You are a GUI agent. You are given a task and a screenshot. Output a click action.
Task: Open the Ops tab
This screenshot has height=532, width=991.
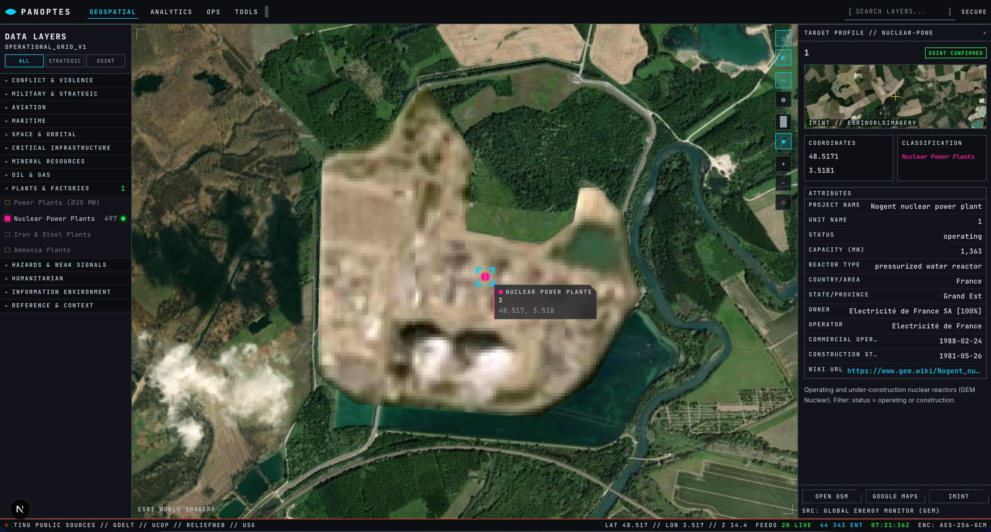click(x=214, y=12)
